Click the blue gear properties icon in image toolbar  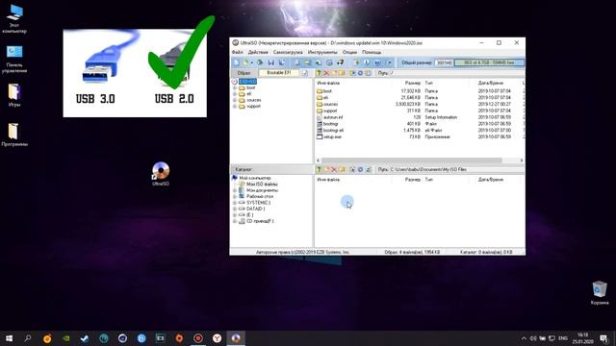[x=360, y=73]
